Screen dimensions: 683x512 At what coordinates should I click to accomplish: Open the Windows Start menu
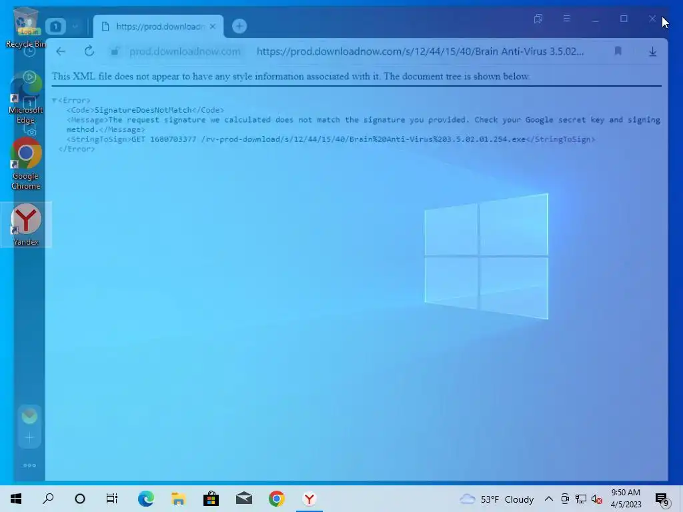tap(16, 499)
